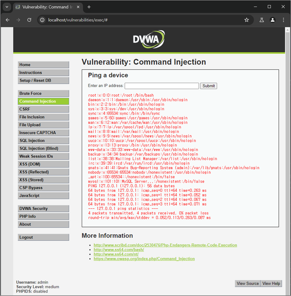291x296 pixels.
Task: Open Insecure CAPTCHA page
Action: click(44, 133)
